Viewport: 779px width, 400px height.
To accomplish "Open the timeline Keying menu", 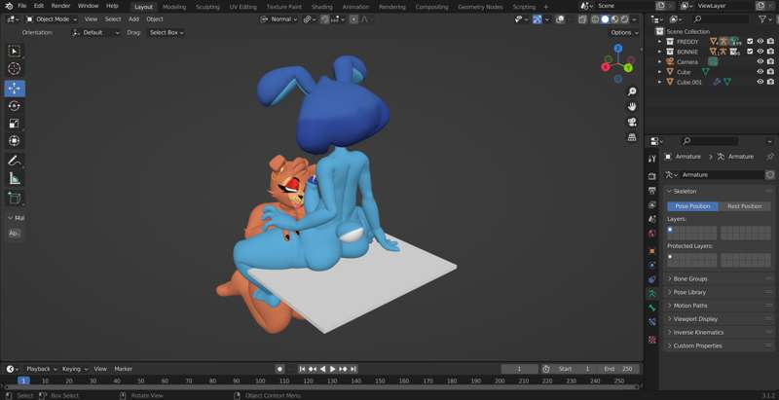I will click(75, 369).
